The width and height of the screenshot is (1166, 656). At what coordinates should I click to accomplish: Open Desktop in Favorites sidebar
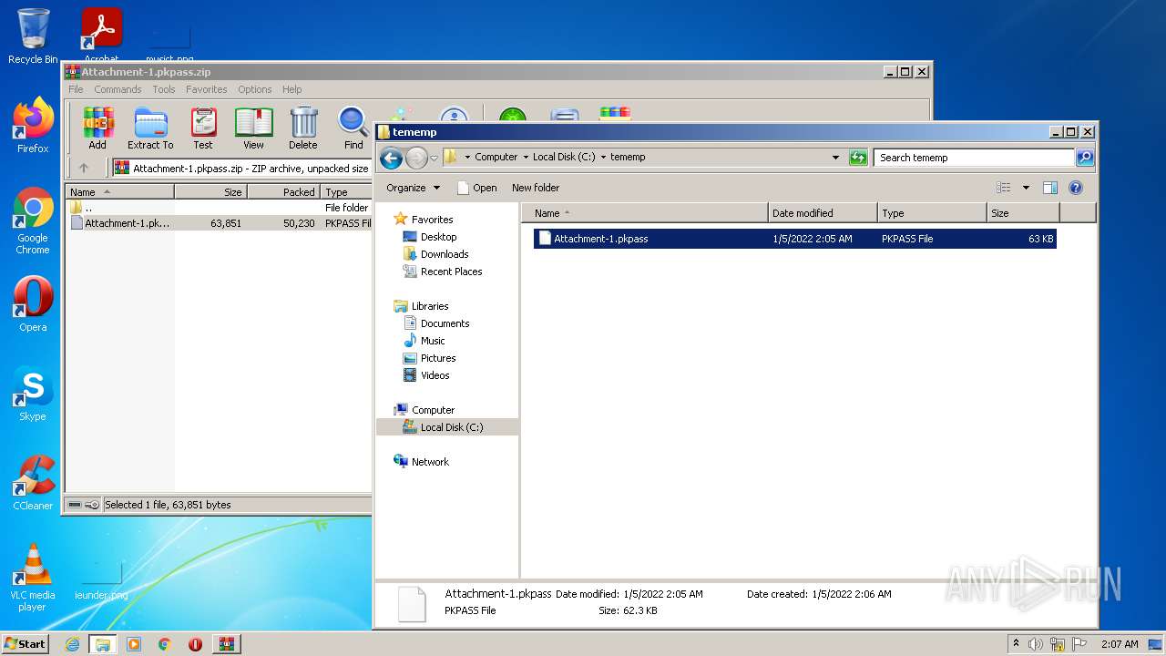(438, 237)
